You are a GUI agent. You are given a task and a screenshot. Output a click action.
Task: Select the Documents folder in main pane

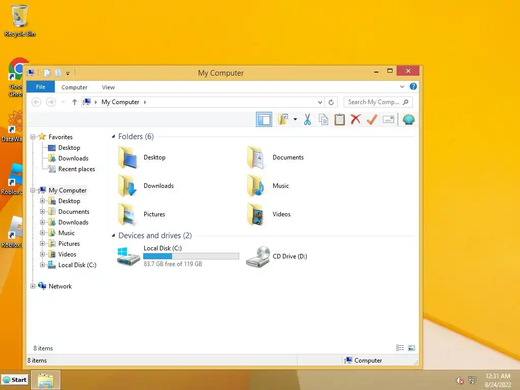pos(275,157)
